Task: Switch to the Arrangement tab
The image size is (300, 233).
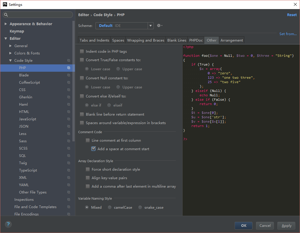Action: (231, 40)
